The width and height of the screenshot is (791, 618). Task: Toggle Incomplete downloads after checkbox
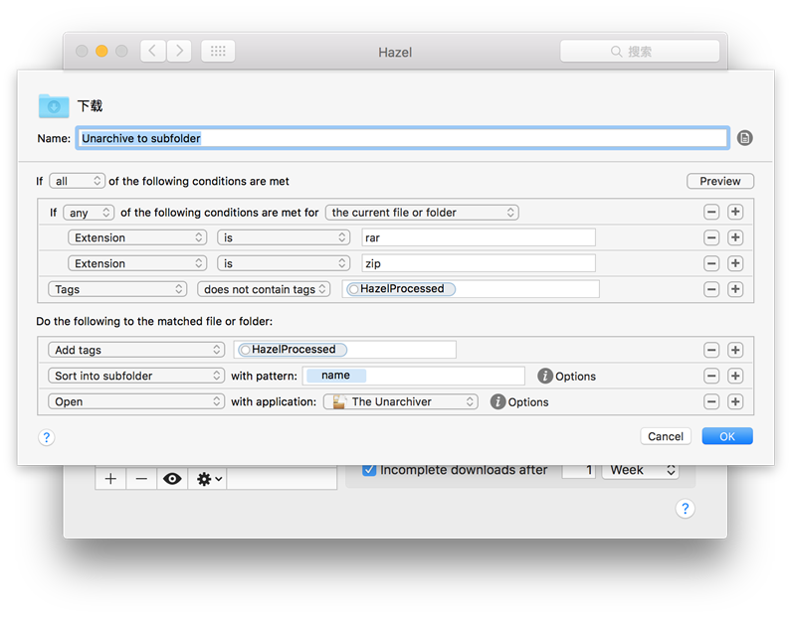tap(369, 470)
